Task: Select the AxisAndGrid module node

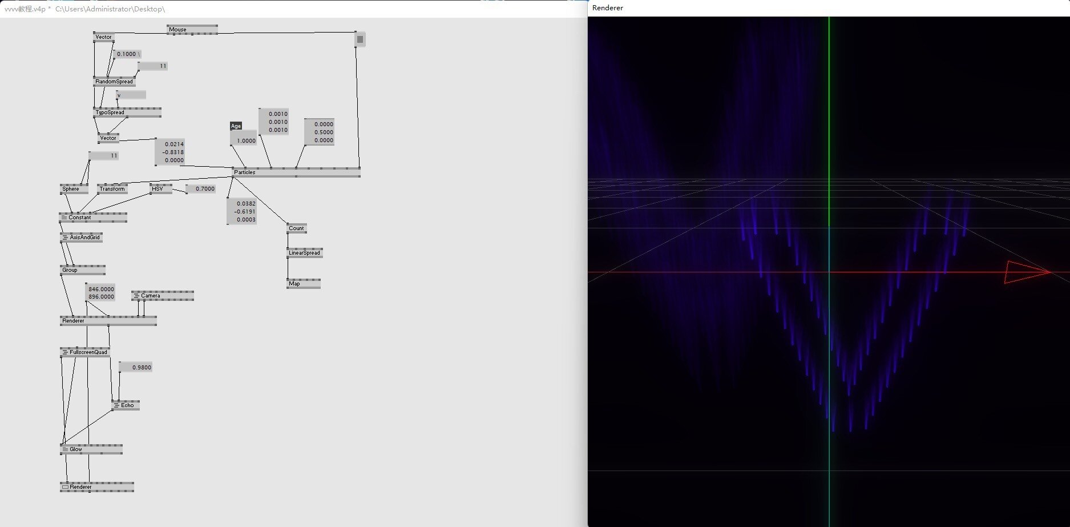Action: (82, 238)
